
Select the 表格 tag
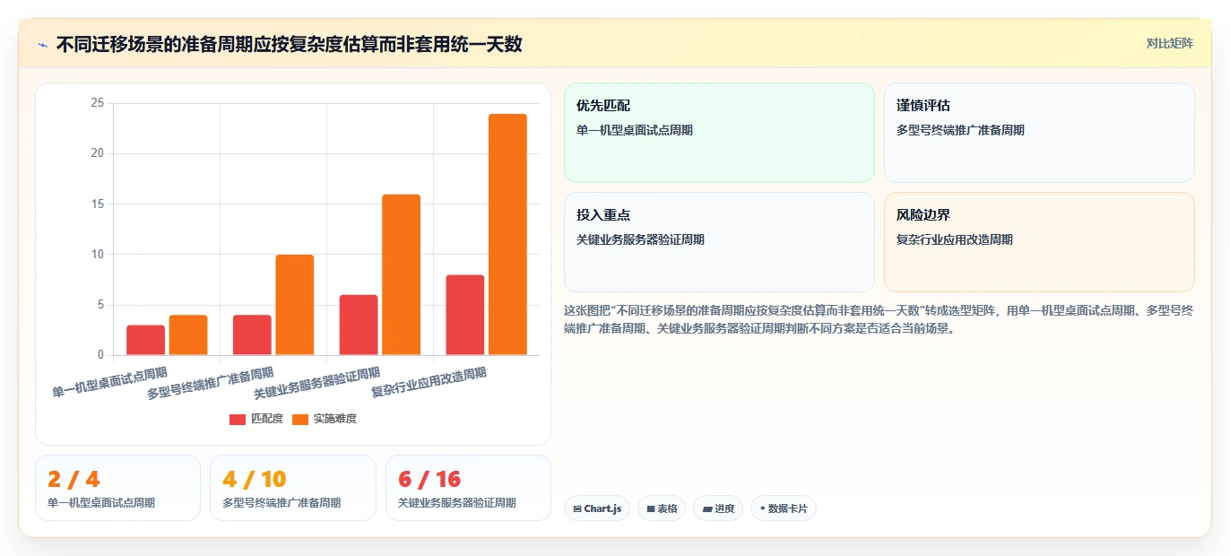(662, 508)
